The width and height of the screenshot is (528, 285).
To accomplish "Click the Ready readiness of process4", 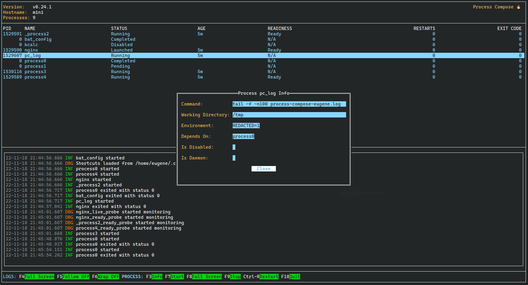I will (274, 77).
